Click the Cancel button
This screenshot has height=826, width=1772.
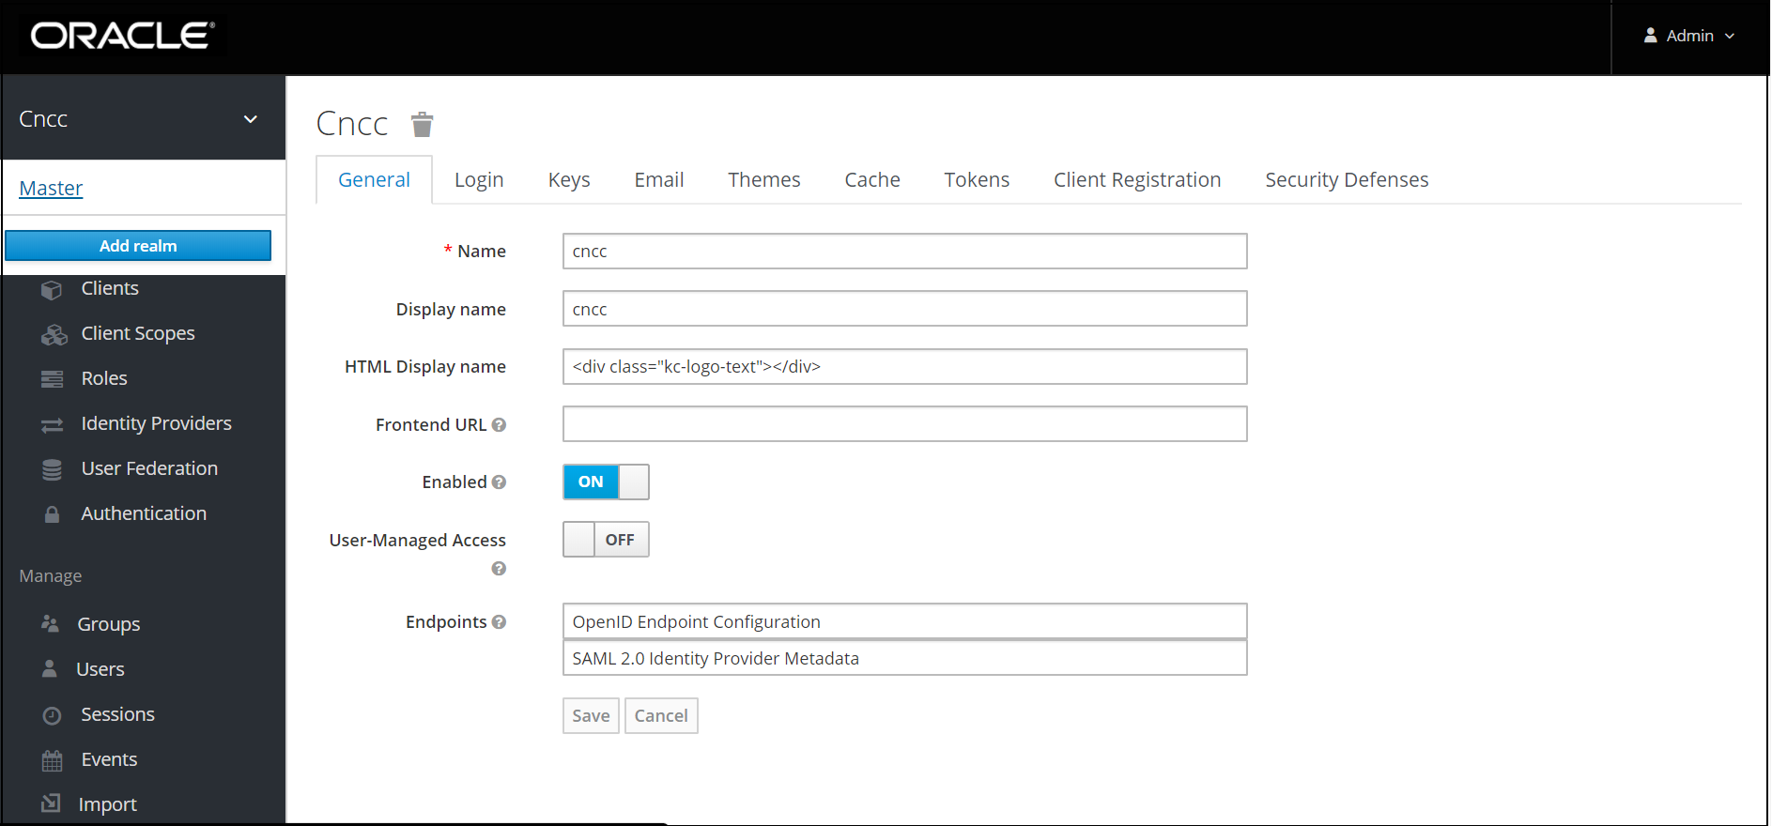(x=661, y=716)
